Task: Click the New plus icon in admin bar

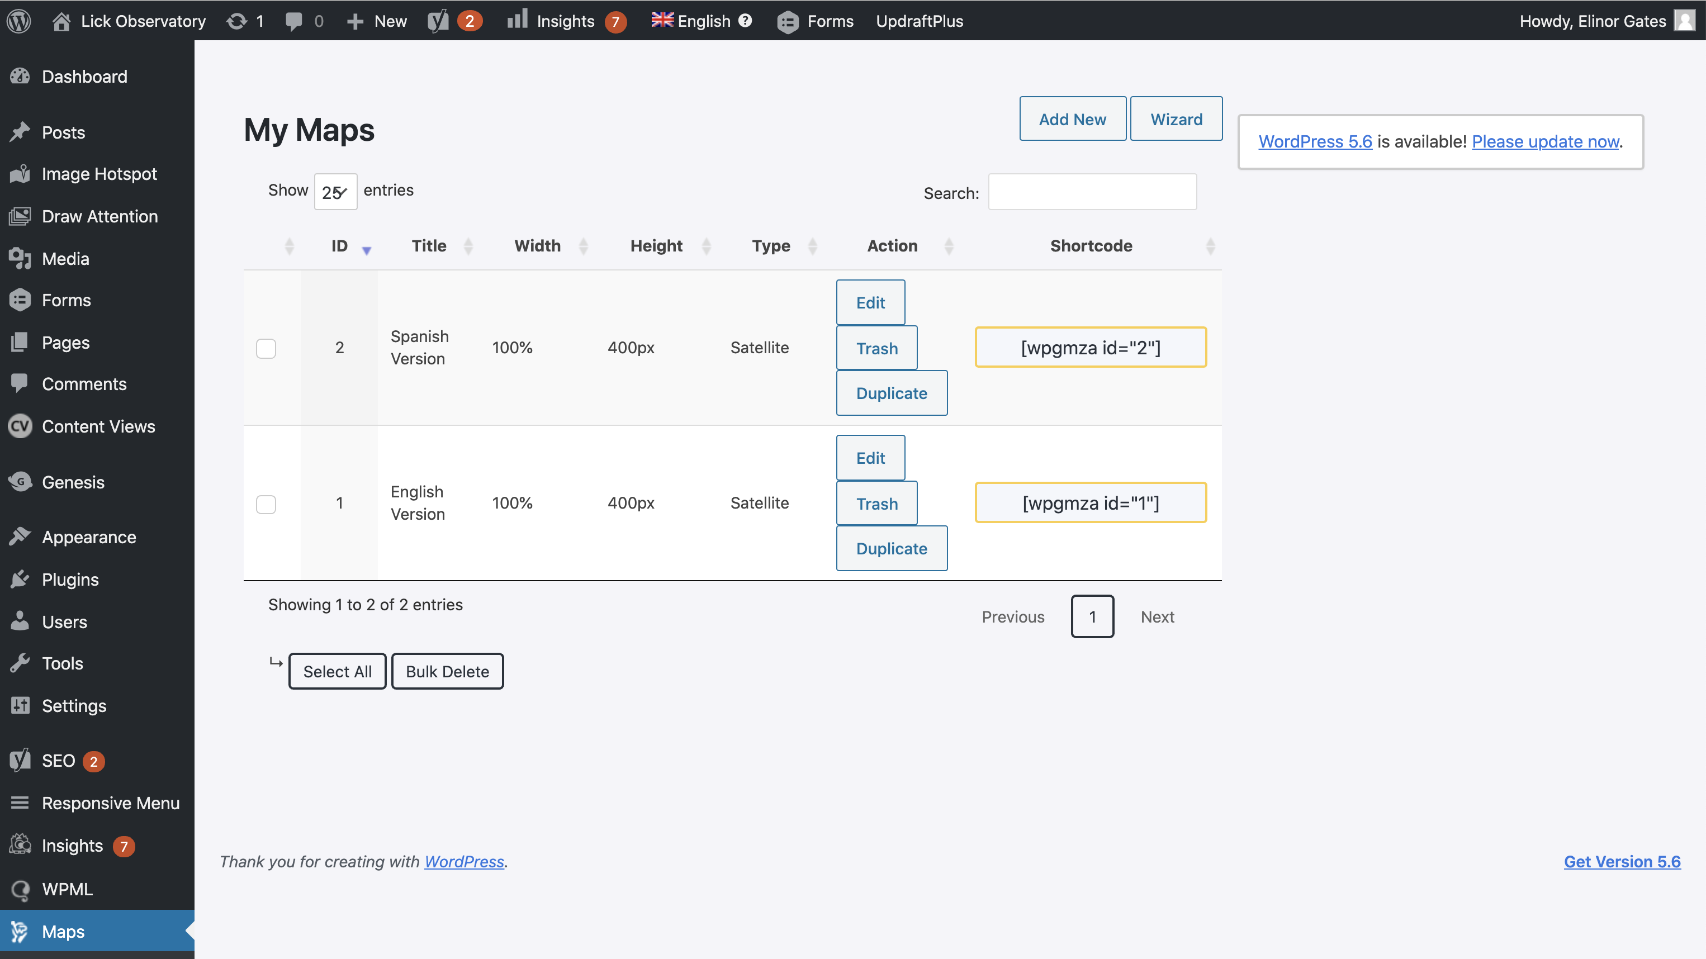Action: (355, 21)
